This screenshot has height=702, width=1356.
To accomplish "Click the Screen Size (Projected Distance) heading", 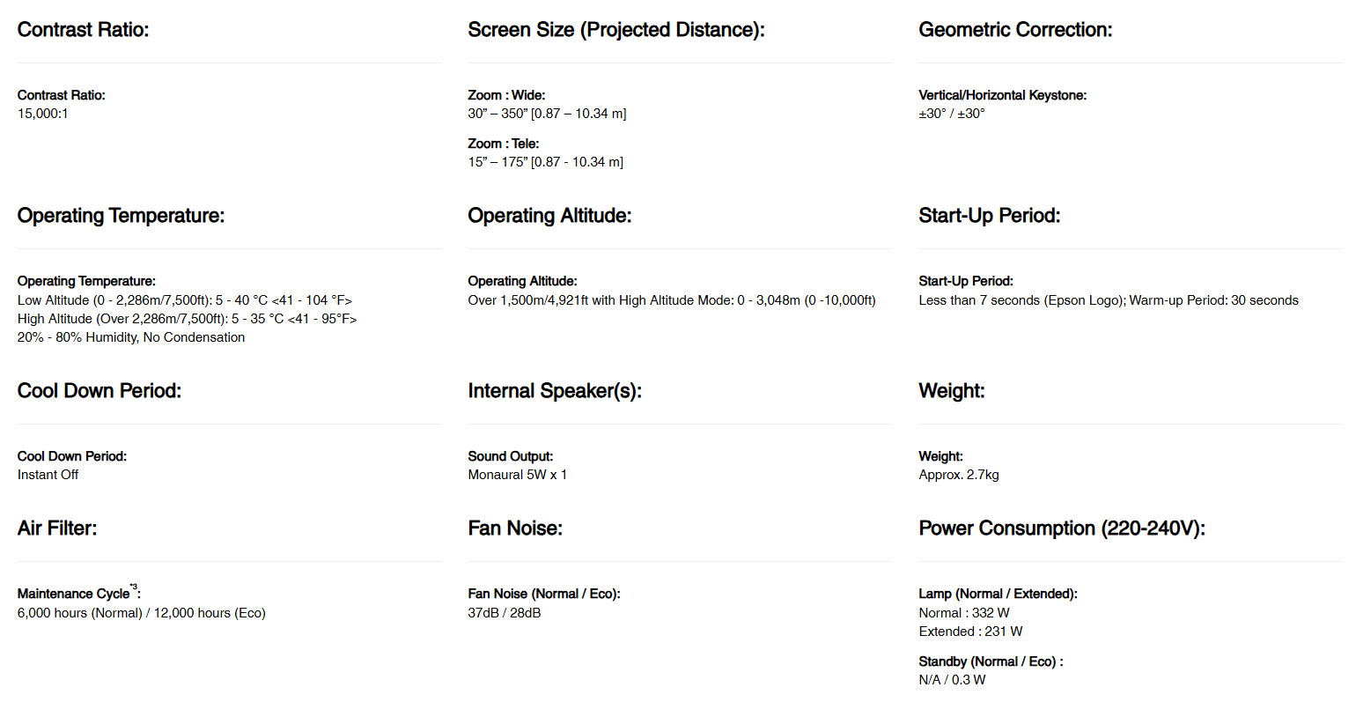I will [615, 30].
